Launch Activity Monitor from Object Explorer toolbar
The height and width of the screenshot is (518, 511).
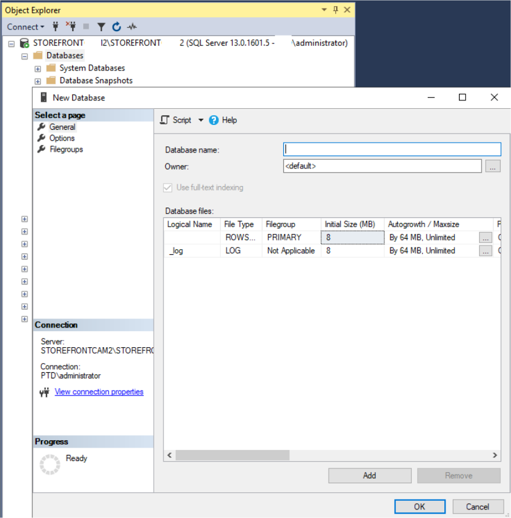(132, 27)
